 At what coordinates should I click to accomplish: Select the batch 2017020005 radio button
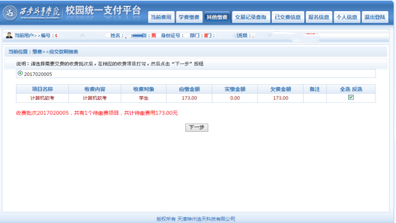pyautogui.click(x=20, y=73)
